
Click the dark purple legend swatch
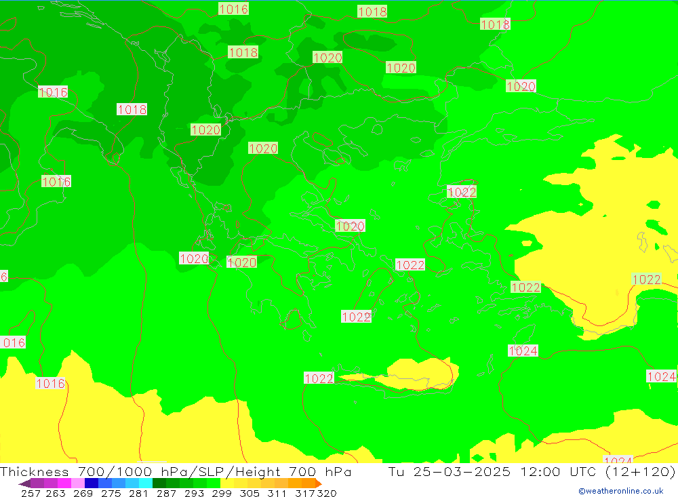click(x=37, y=483)
